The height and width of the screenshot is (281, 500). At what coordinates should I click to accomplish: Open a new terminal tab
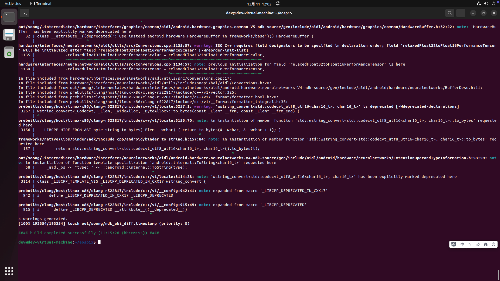click(24, 13)
